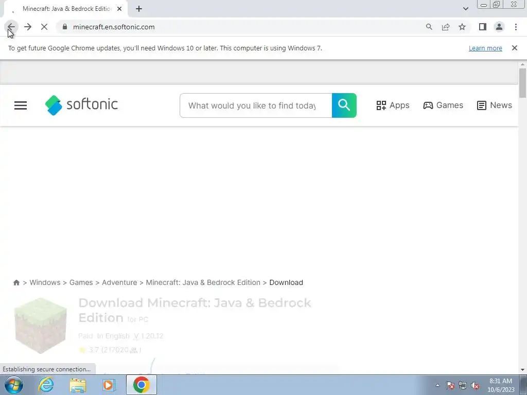Focus the Softonic search field
This screenshot has width=527, height=395.
(x=256, y=105)
